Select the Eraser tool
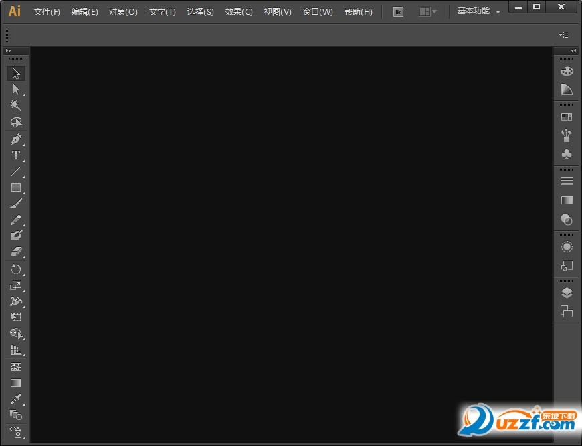Viewport: 582px width, 446px height. [16, 252]
